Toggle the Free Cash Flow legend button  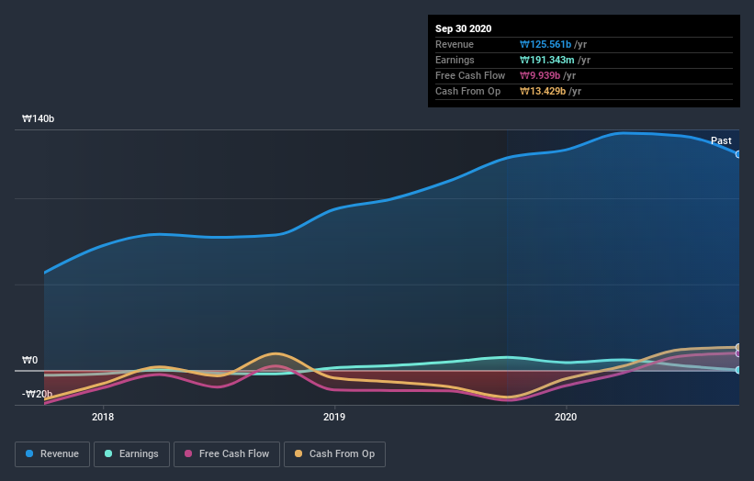point(227,454)
